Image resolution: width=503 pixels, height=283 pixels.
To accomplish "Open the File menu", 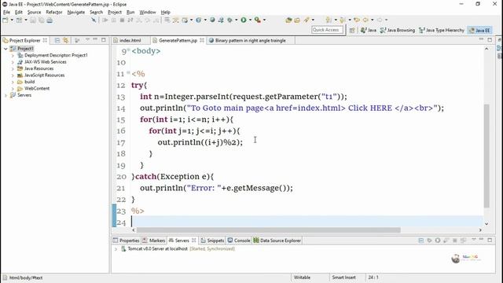I will [6, 13].
